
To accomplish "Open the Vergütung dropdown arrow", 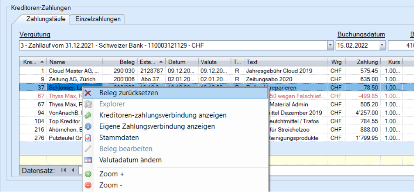I will click(330, 46).
